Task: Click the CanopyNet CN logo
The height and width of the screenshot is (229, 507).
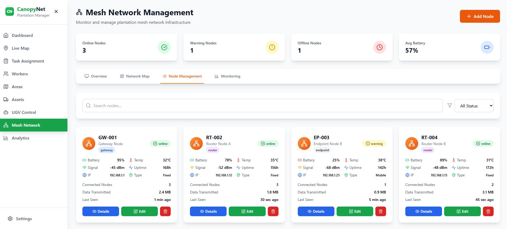Action: click(x=10, y=11)
